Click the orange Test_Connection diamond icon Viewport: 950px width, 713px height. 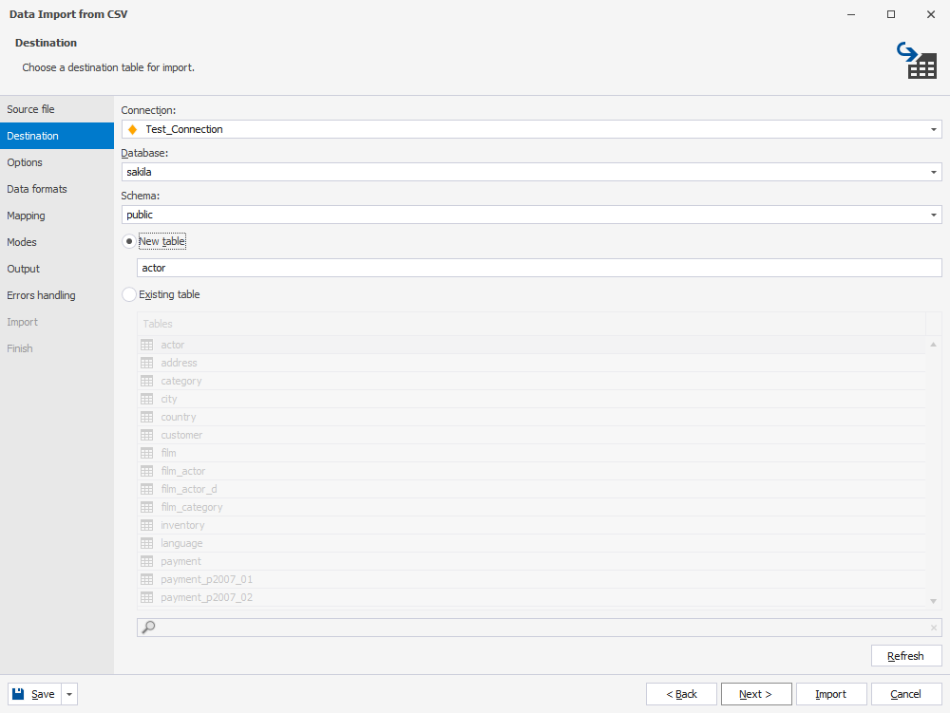[133, 129]
